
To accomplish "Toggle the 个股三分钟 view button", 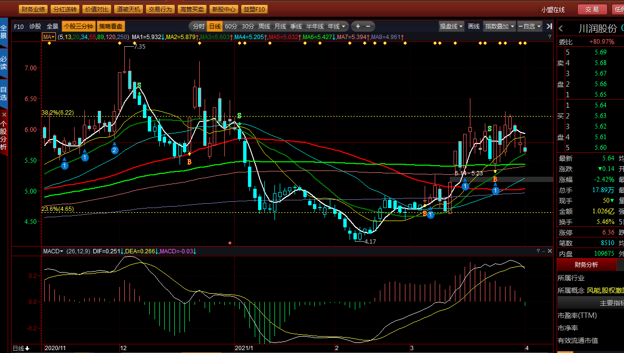I will [78, 26].
